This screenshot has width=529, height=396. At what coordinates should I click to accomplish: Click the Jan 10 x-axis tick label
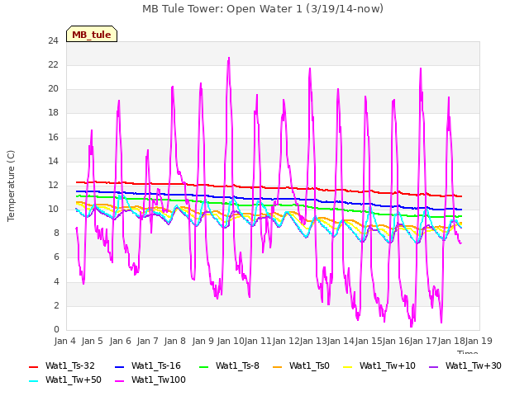[231, 341]
